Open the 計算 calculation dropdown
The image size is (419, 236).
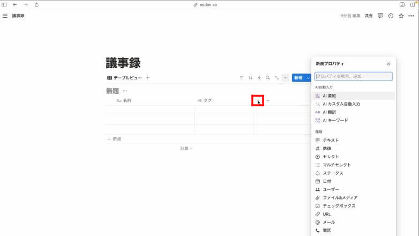(x=186, y=149)
